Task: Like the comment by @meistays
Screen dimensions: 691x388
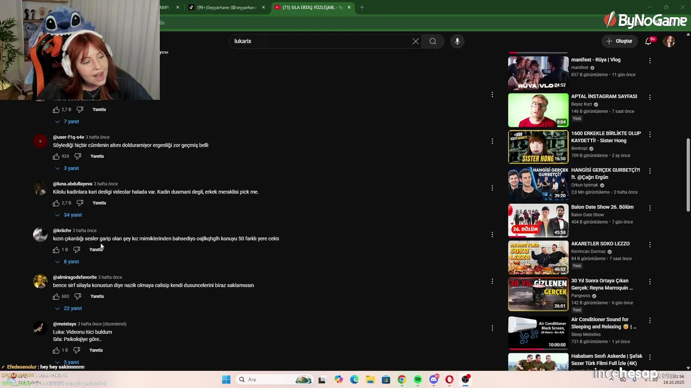Action: 56,350
